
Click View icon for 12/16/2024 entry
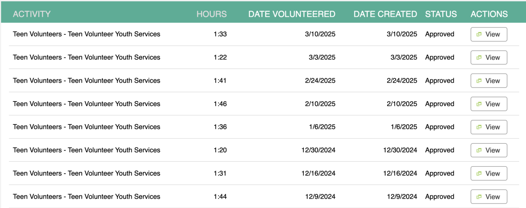point(479,174)
